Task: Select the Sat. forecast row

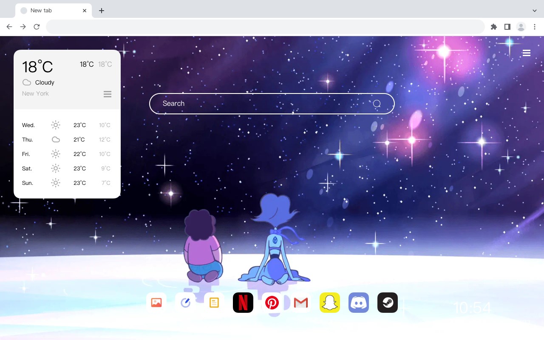Action: (x=67, y=168)
